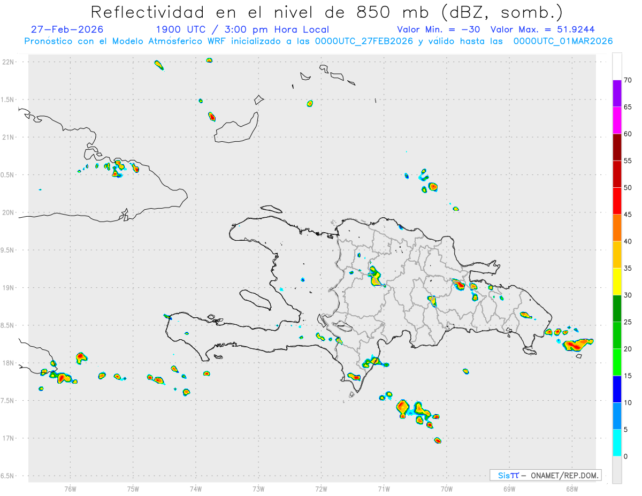Click the '70W' longitude label
This screenshot has height=496, width=642.
447,489
